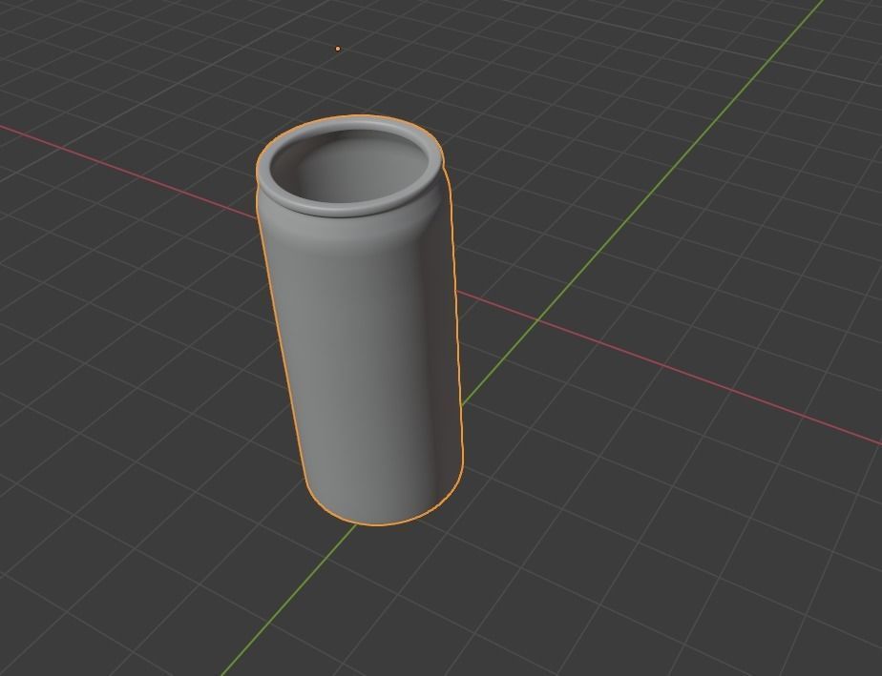The width and height of the screenshot is (882, 676).
Task: Click the small orange origin point marker
Action: click(338, 49)
